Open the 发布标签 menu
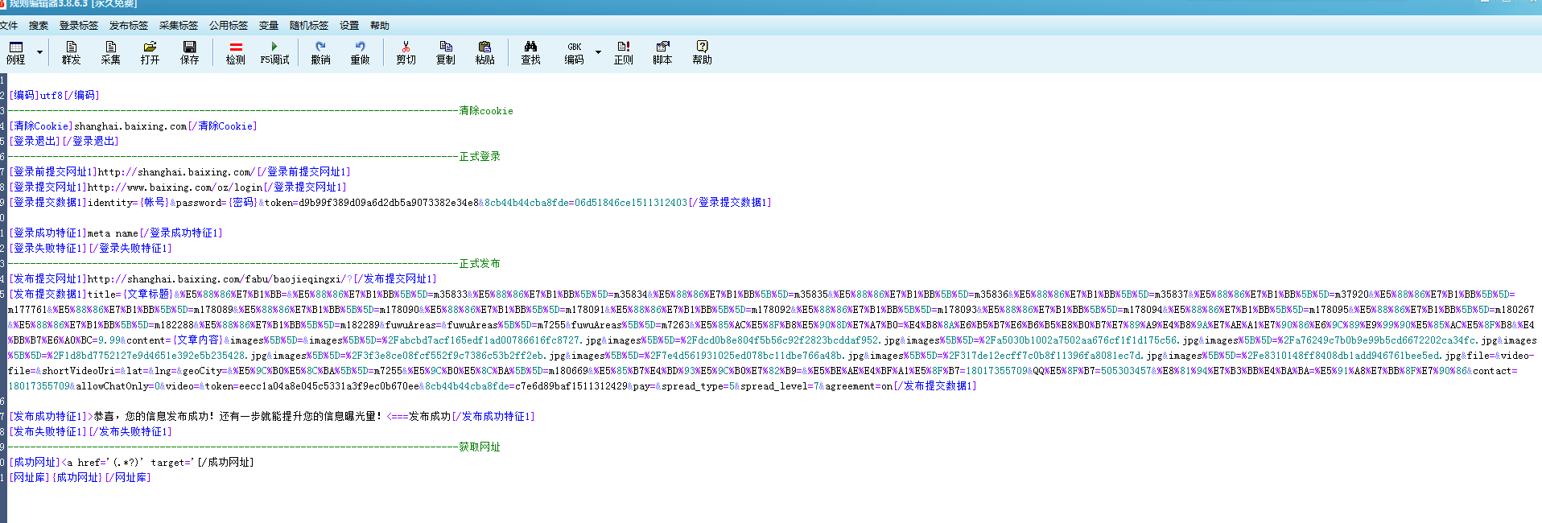The width and height of the screenshot is (1542, 523). tap(128, 26)
